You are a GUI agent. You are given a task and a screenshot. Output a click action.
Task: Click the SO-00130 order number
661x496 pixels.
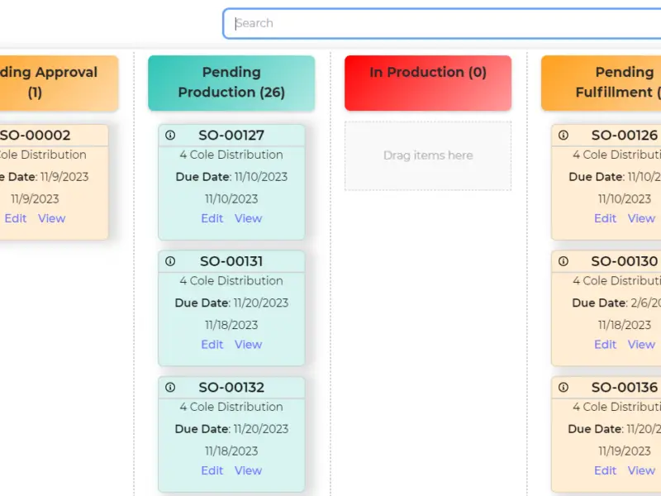(625, 261)
